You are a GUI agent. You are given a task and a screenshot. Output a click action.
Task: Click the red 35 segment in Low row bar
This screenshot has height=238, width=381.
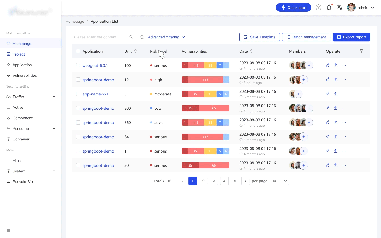click(x=190, y=108)
